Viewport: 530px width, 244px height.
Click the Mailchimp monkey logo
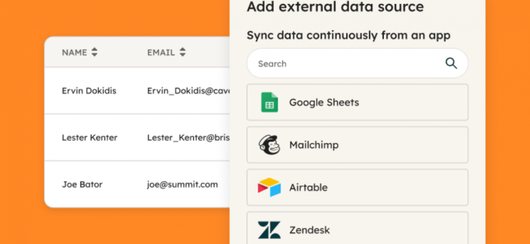(x=269, y=145)
